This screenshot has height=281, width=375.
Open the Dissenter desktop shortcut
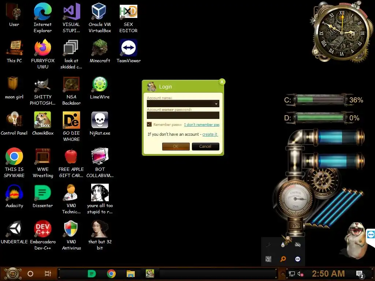click(x=42, y=196)
